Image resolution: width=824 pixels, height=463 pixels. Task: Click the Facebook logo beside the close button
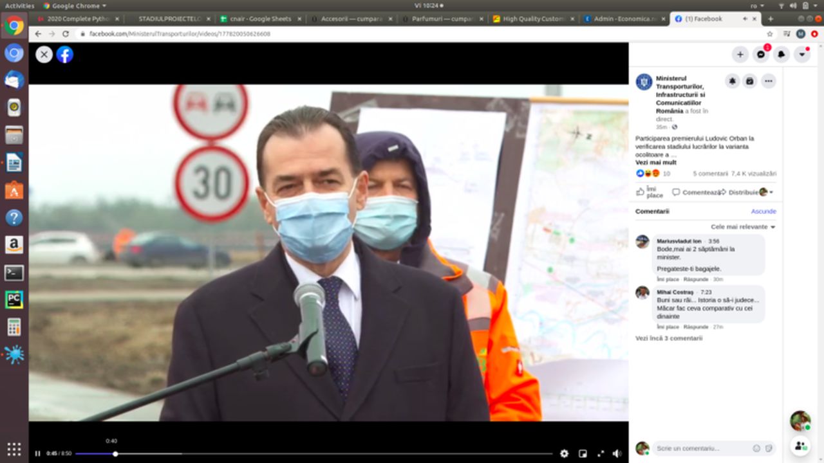tap(64, 55)
